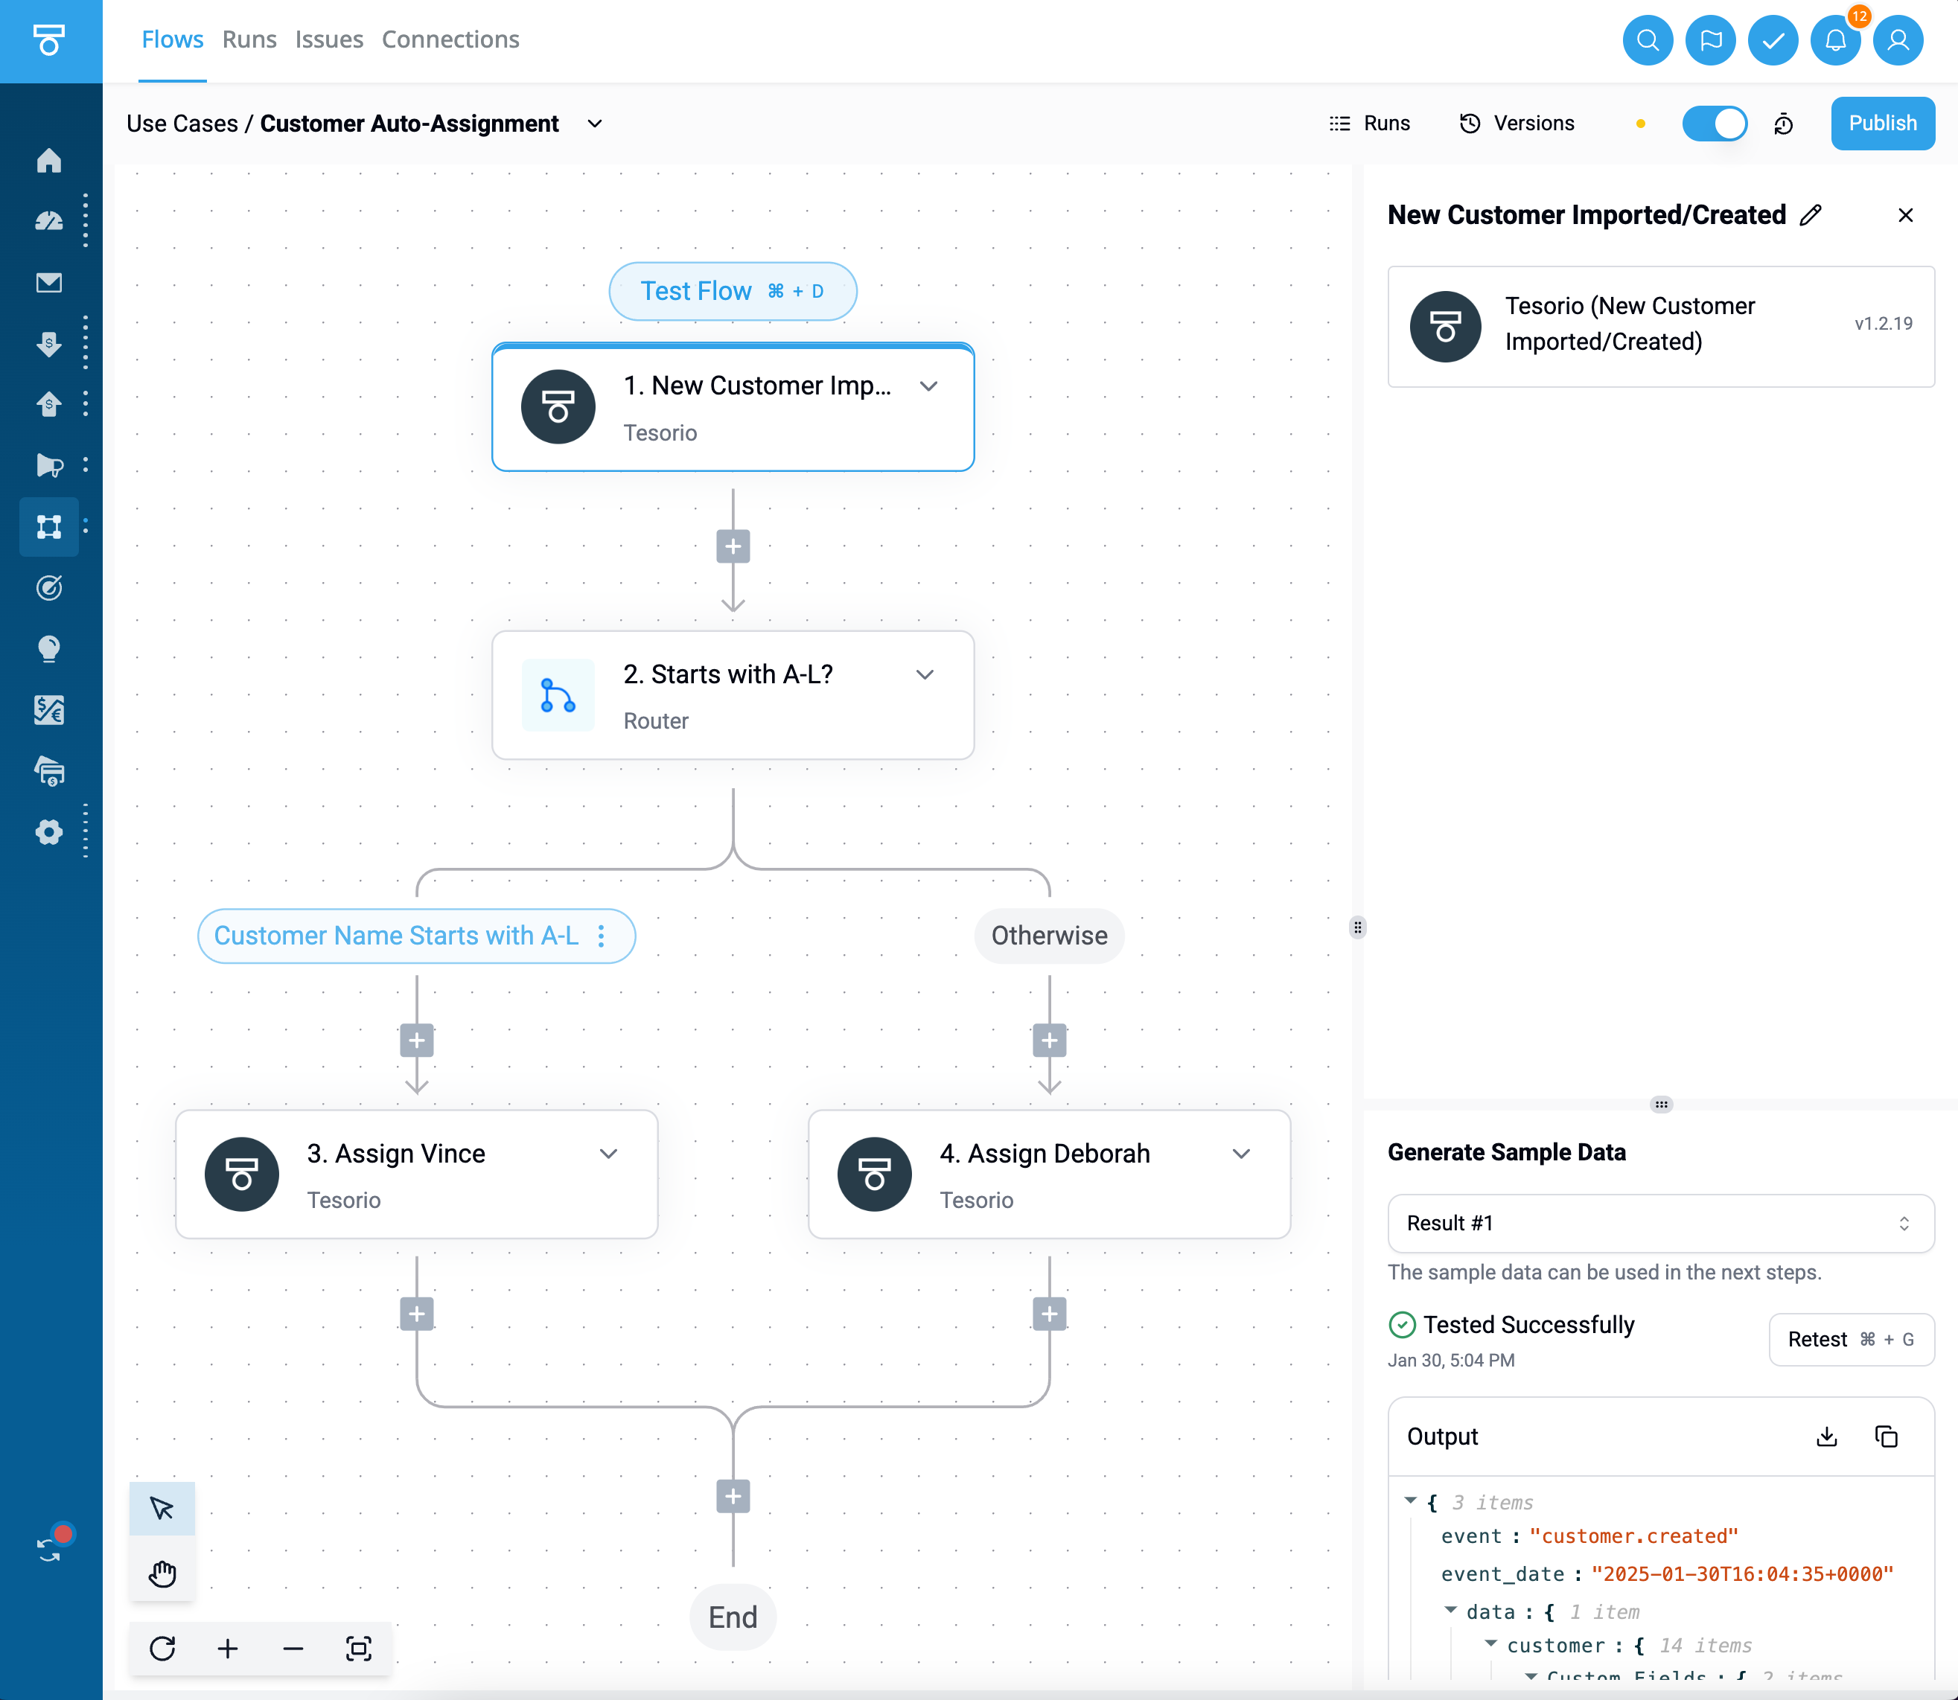Screen dimensions: 1958x1700
Task: Click the Publish button
Action: tap(1882, 124)
